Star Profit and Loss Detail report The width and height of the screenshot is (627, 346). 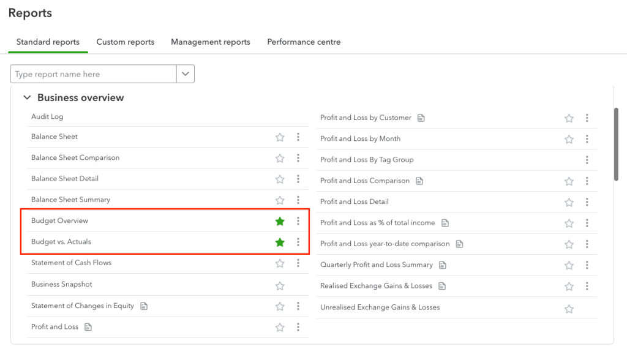coord(569,202)
